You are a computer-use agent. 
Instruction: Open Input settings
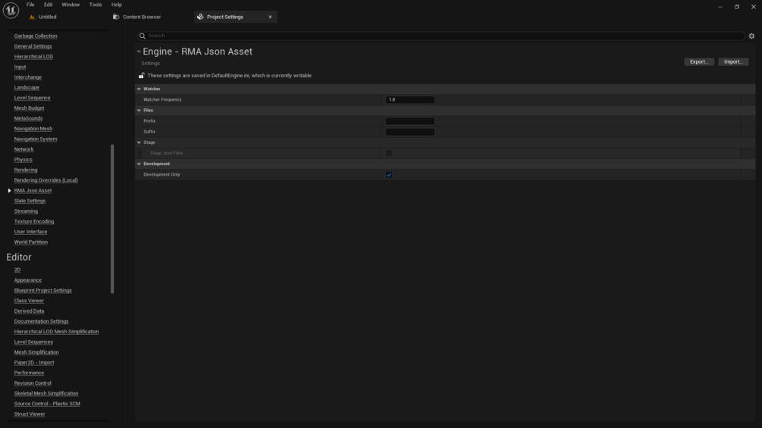[20, 67]
